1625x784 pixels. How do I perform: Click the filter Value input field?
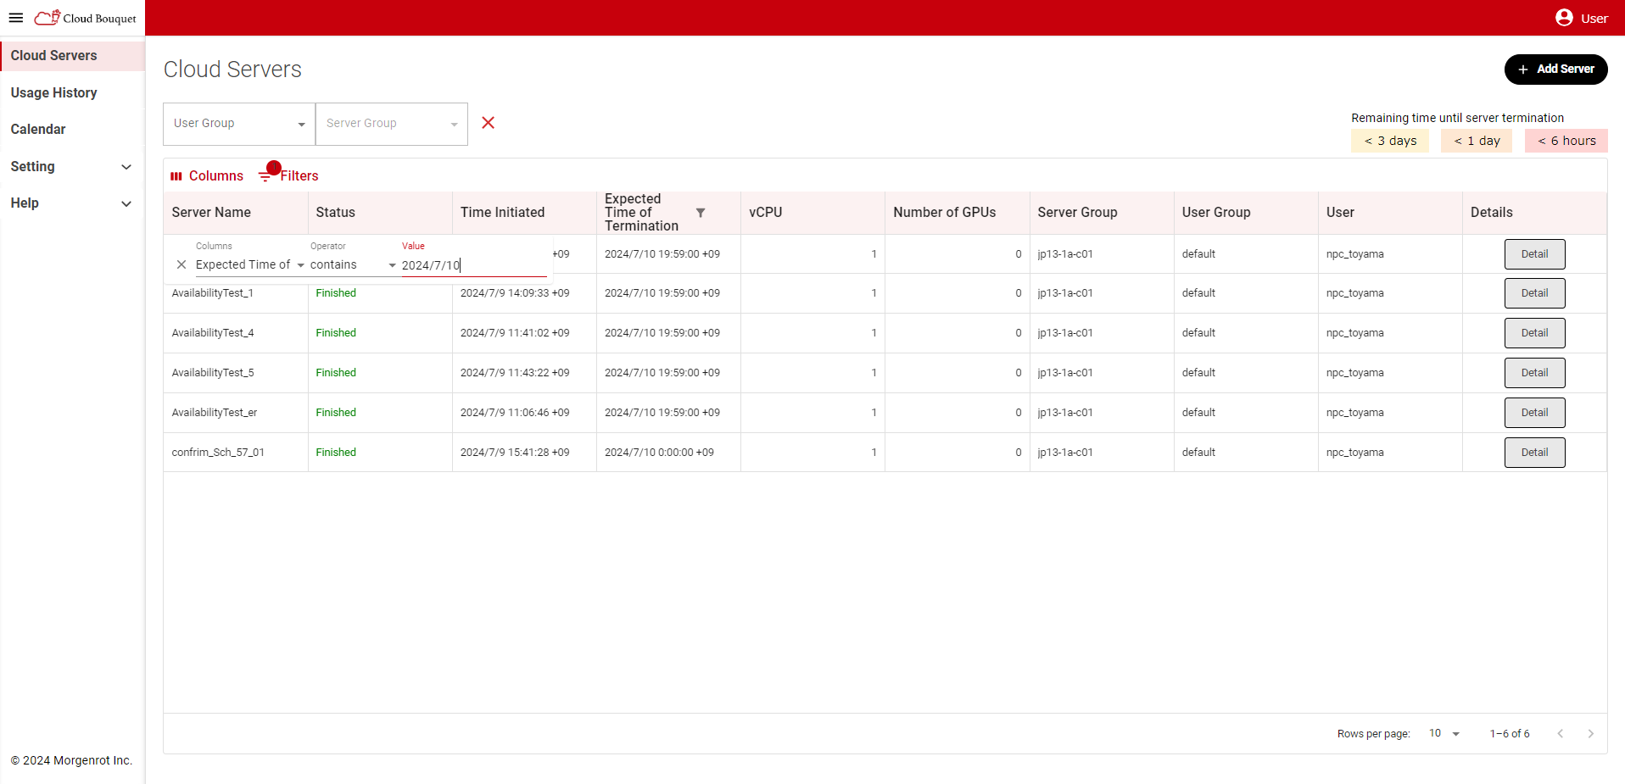[x=474, y=265]
